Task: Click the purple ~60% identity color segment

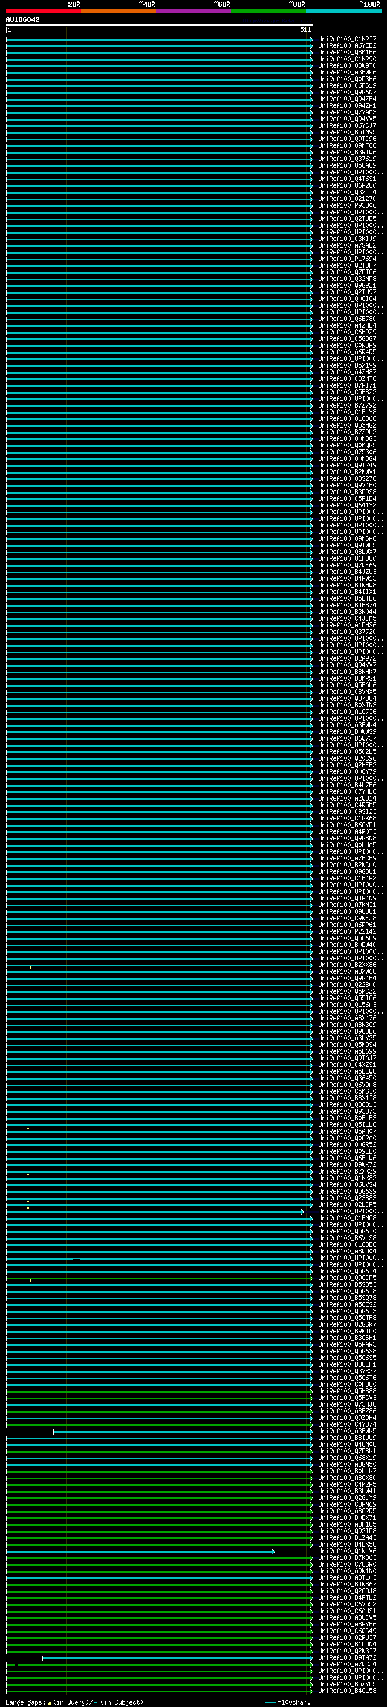Action: 194,11
